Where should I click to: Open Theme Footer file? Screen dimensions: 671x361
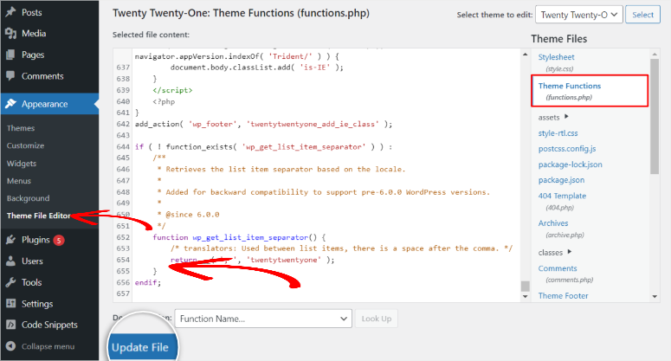(x=563, y=296)
